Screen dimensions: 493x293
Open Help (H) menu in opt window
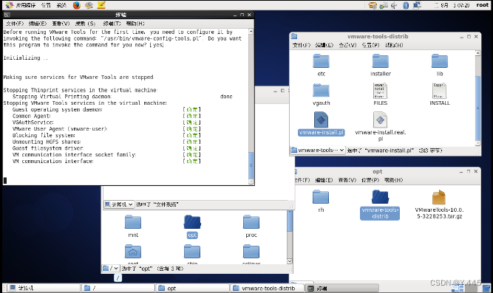394,180
